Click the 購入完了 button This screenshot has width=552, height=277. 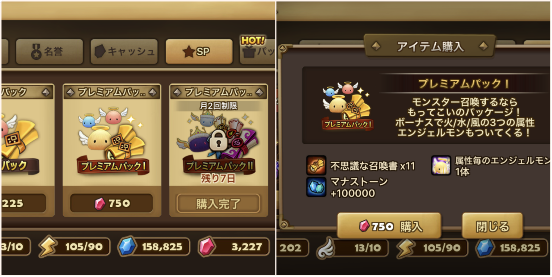pyautogui.click(x=218, y=203)
